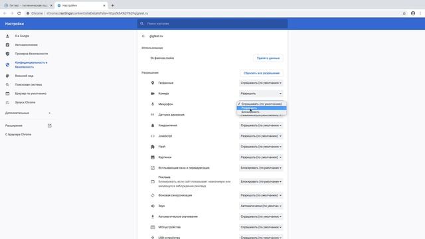Open the Камера permission dropdown
The image size is (425, 239).
point(261,94)
